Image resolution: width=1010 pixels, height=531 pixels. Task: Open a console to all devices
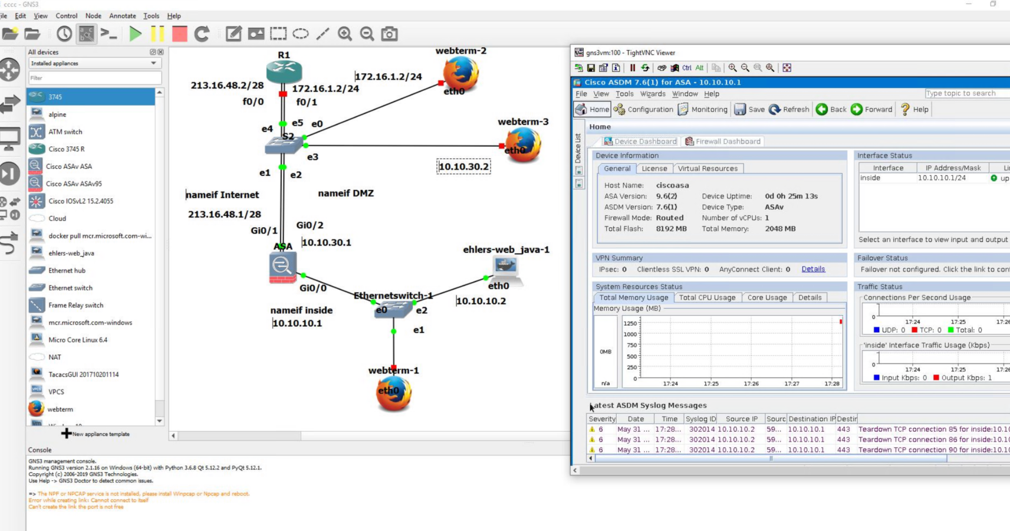[x=109, y=34]
